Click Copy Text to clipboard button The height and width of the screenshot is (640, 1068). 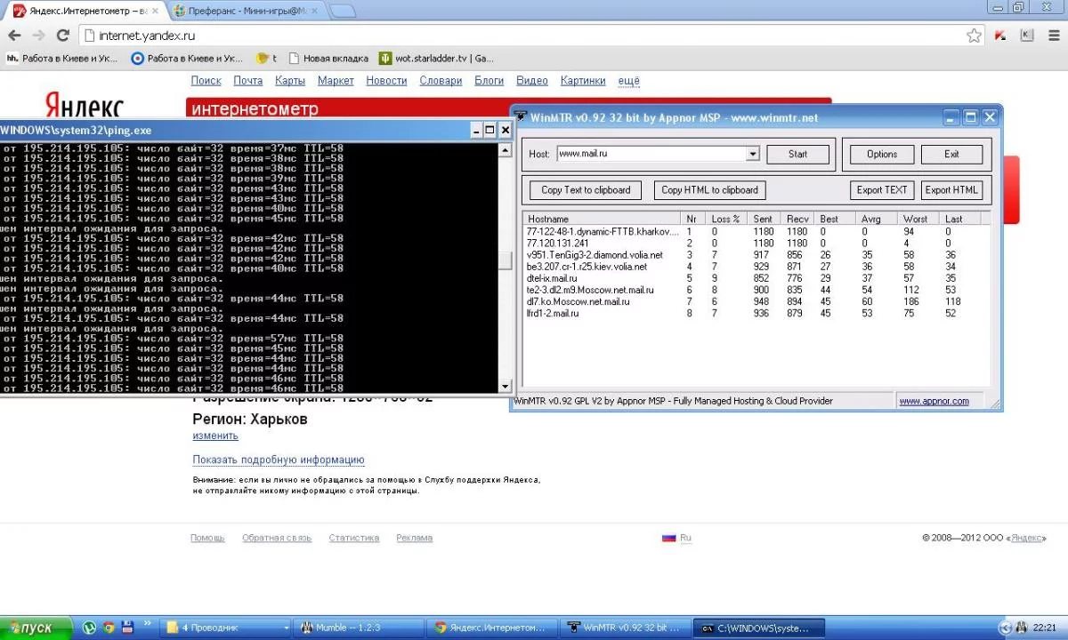click(586, 190)
